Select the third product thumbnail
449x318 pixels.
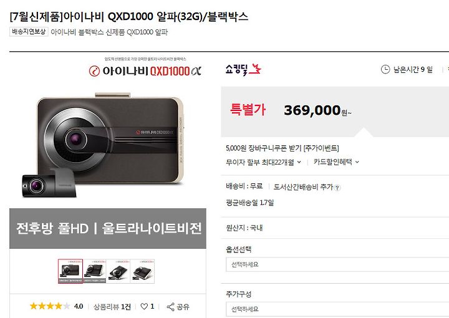[x=118, y=271]
